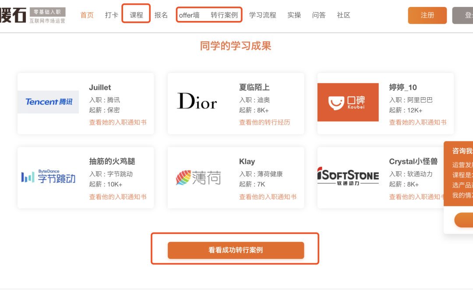The height and width of the screenshot is (293, 473).
Task: Click the iSoftStone 软通动力 logo
Action: [348, 176]
